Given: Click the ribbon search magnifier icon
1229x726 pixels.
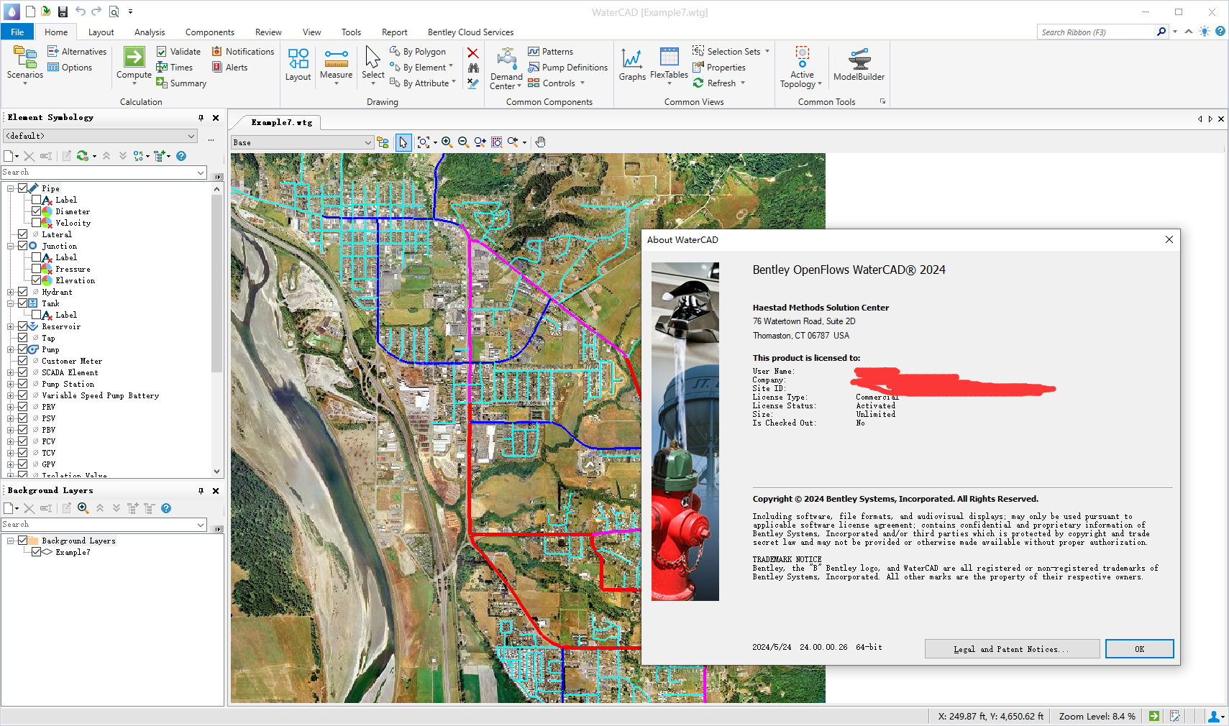Looking at the screenshot, I should click(x=1161, y=32).
